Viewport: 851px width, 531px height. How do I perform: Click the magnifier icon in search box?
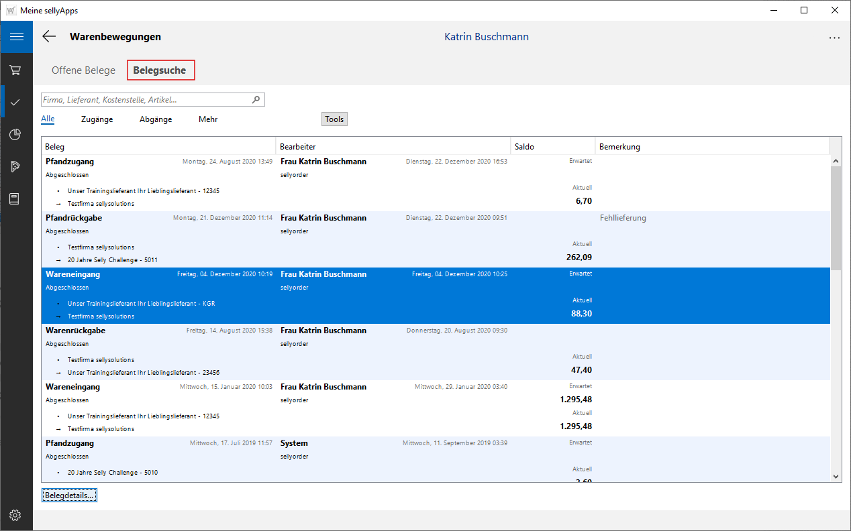click(256, 100)
